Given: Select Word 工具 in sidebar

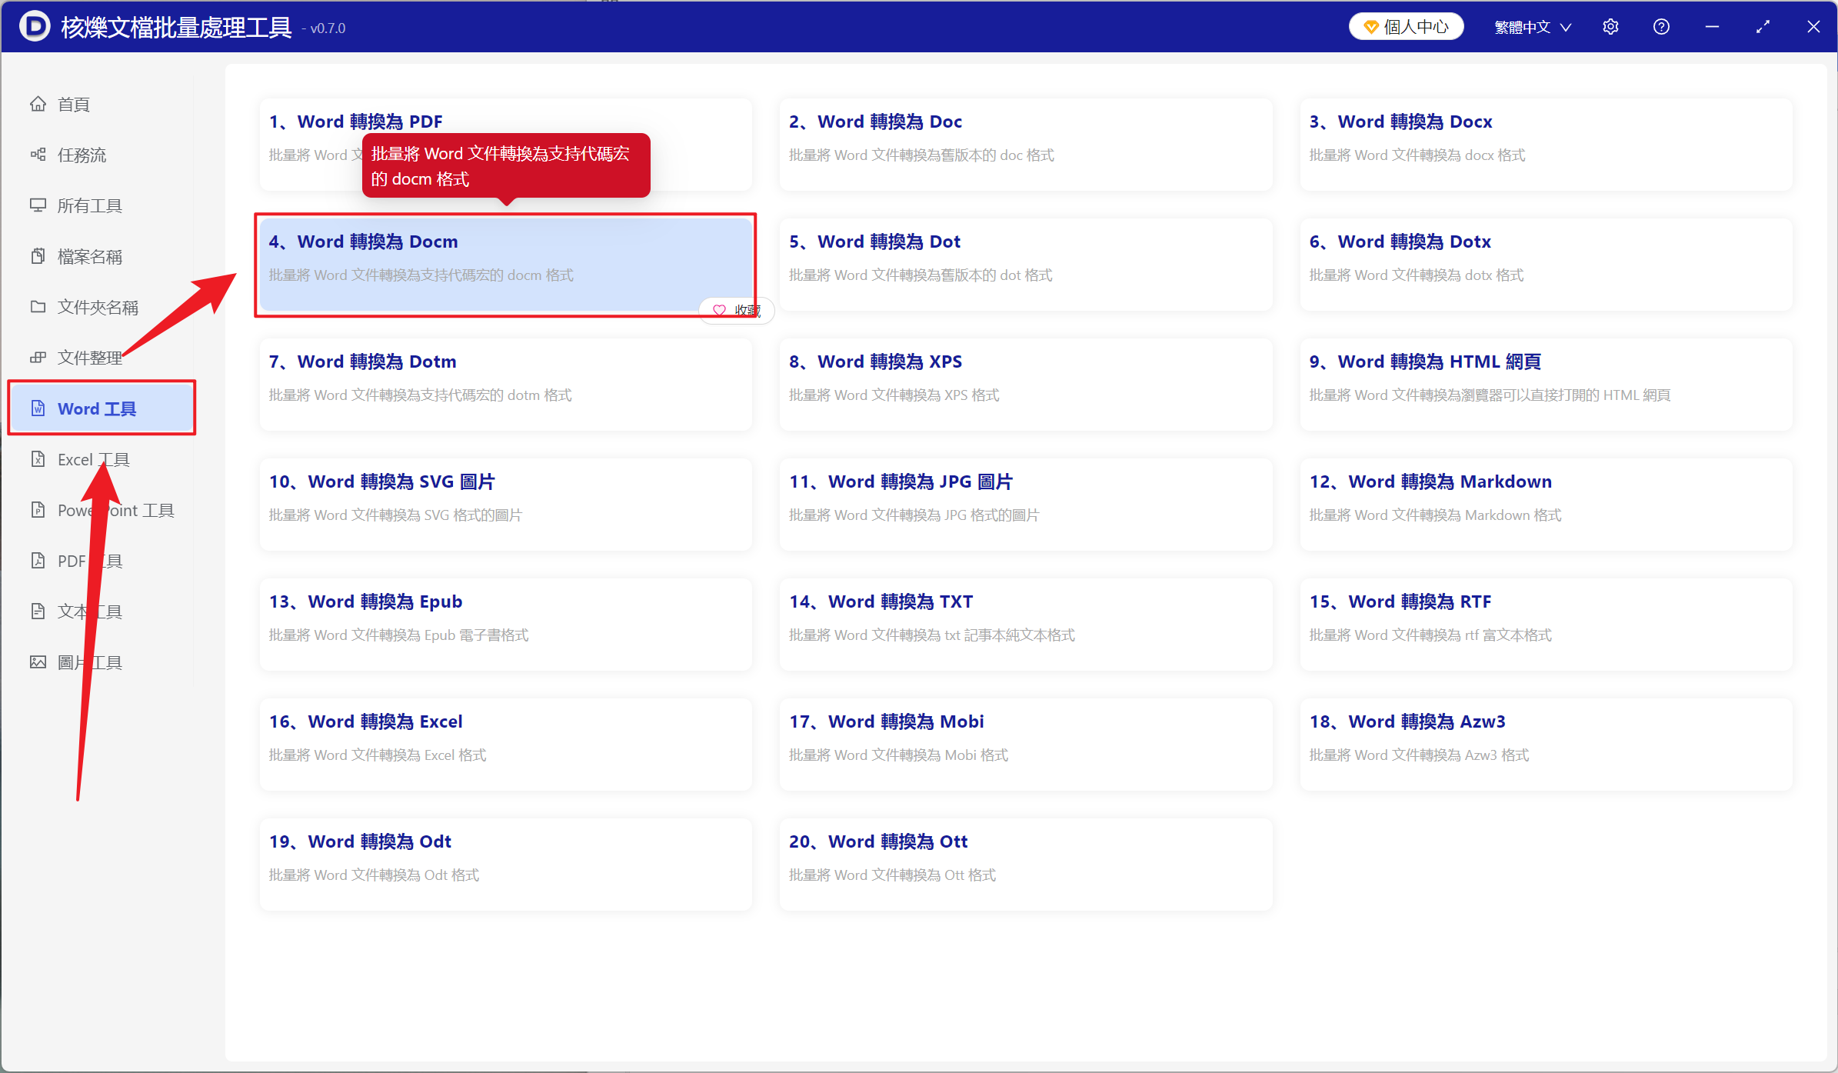Looking at the screenshot, I should click(x=102, y=408).
